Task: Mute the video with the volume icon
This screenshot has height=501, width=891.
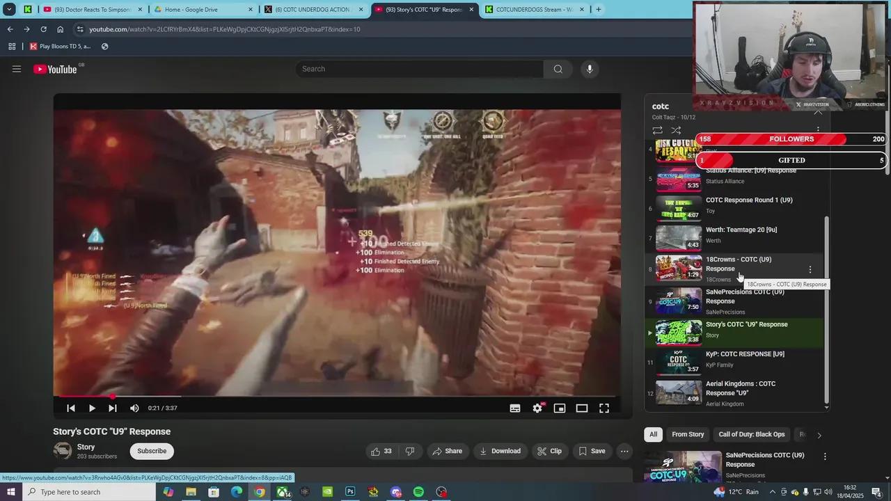Action: (x=134, y=408)
